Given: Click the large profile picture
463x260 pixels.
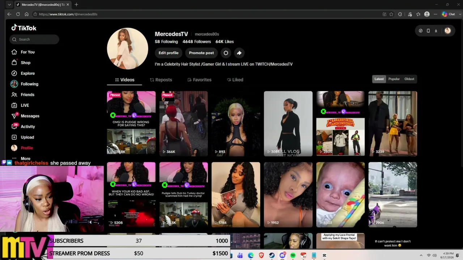Looking at the screenshot, I should 127,48.
